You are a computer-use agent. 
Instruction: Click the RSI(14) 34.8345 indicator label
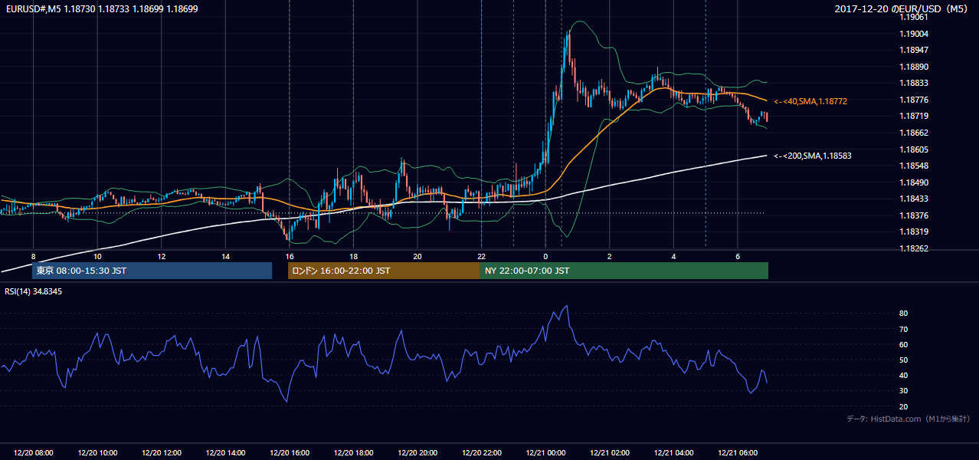click(34, 291)
